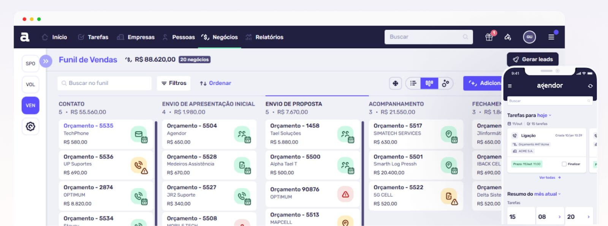This screenshot has height=226, width=608.
Task: Click phone task icon on Orçamento - 5527
Action: 242,196
